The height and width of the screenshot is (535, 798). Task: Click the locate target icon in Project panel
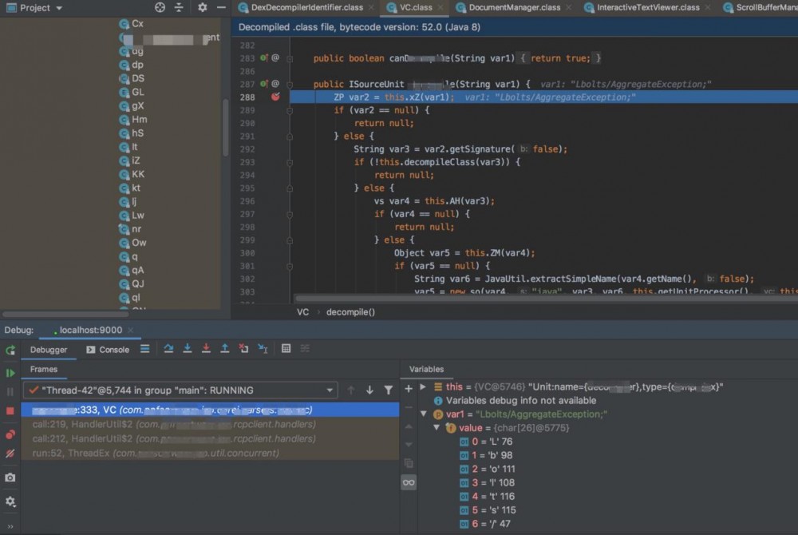[x=160, y=7]
